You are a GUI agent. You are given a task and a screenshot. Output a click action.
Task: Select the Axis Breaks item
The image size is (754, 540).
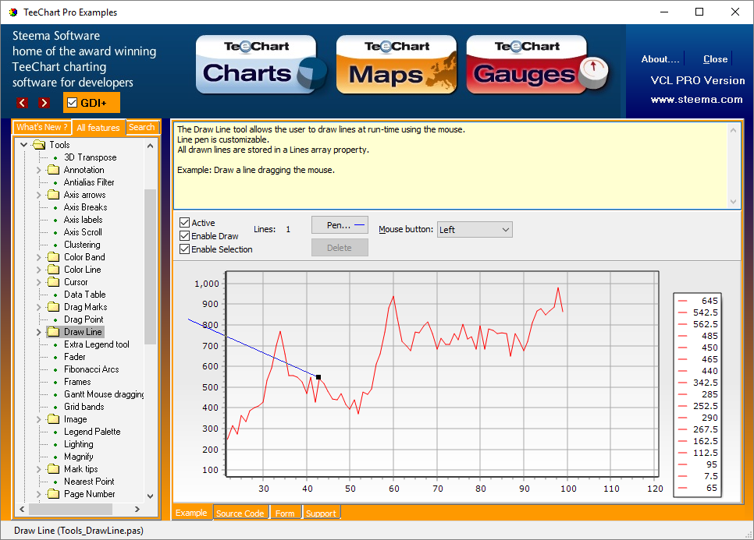pos(86,207)
